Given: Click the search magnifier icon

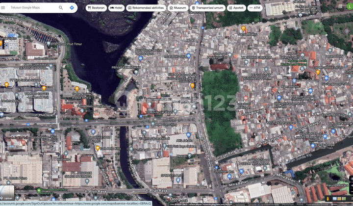Looking at the screenshot, I should pyautogui.click(x=61, y=8).
